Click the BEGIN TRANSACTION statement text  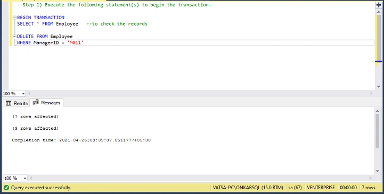(x=40, y=18)
